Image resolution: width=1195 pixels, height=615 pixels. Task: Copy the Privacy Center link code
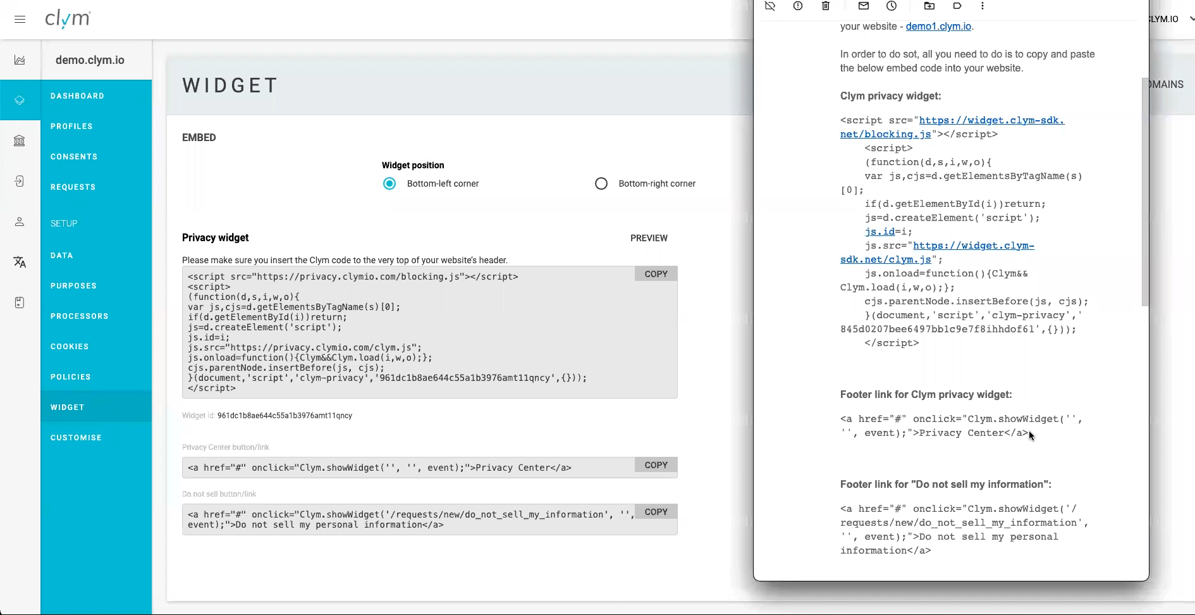(656, 465)
